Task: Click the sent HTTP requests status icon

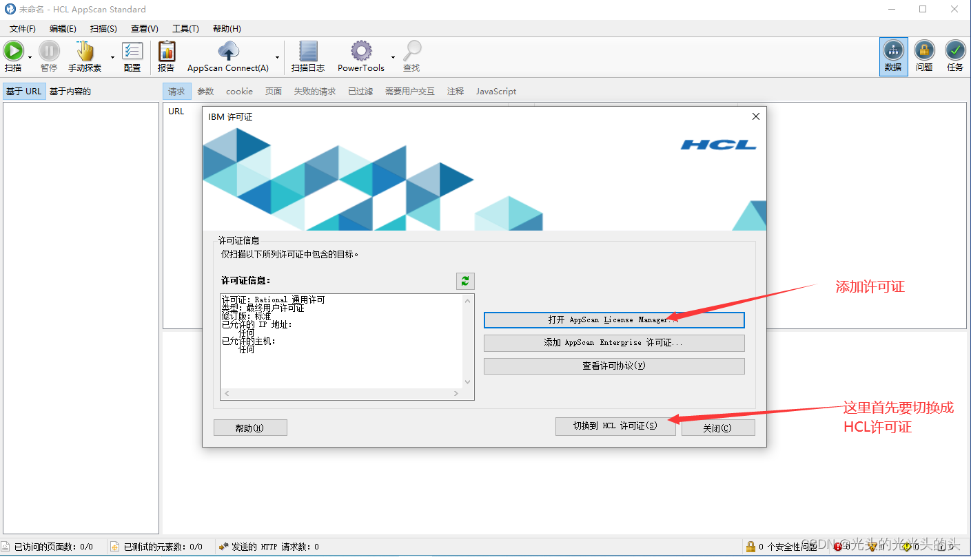Action: click(224, 547)
